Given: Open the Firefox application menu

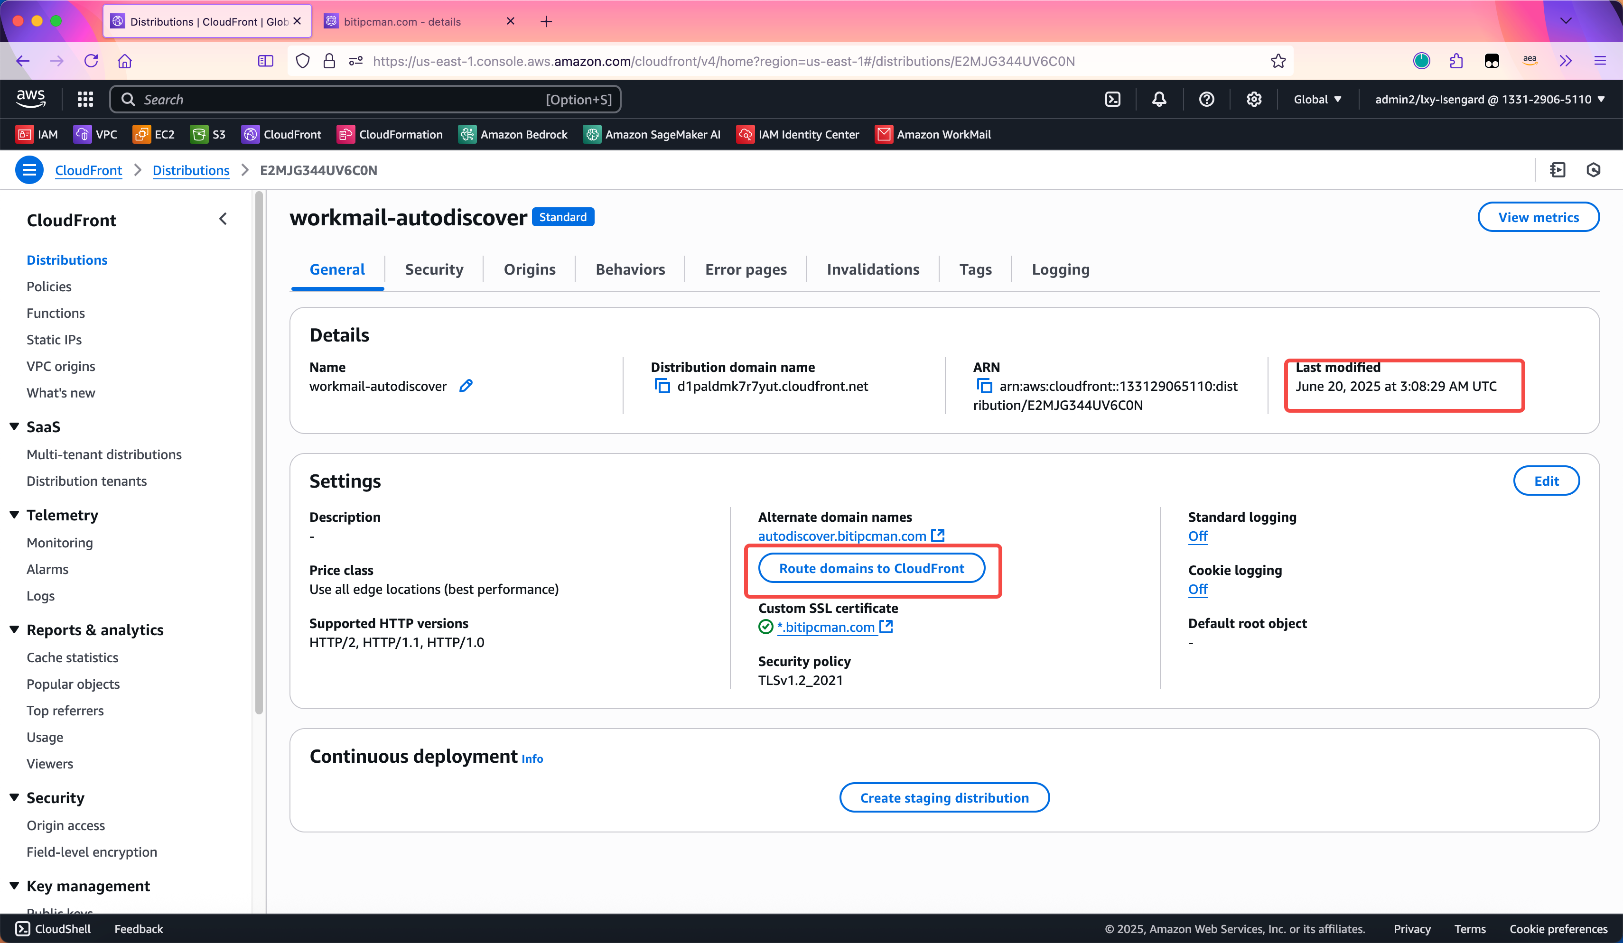Looking at the screenshot, I should (1600, 61).
